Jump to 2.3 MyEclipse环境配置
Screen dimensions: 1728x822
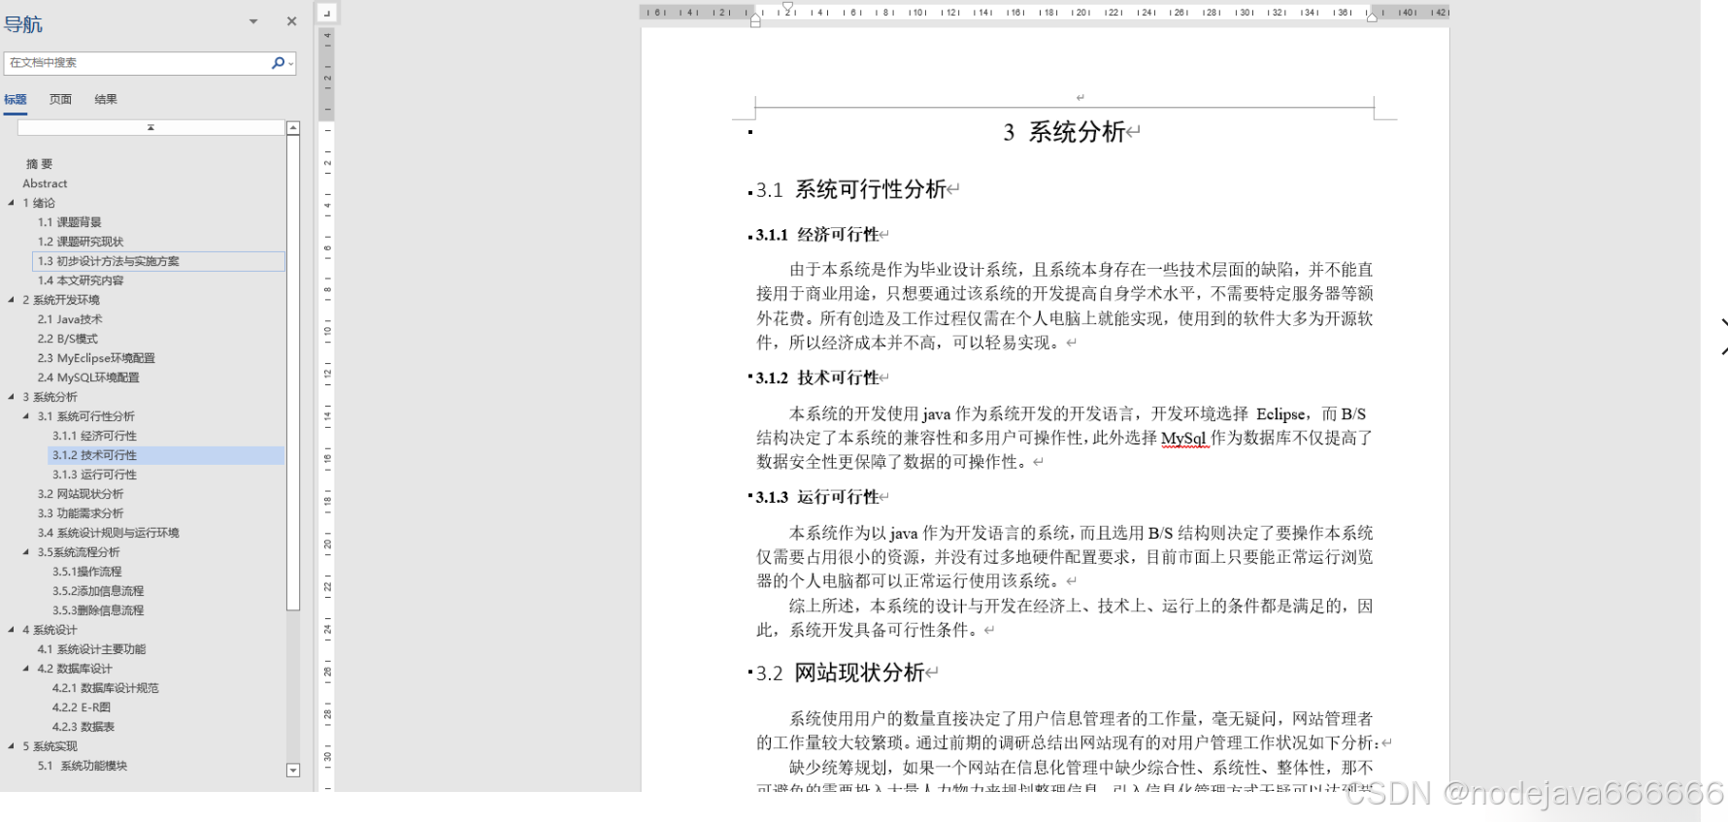pos(96,358)
